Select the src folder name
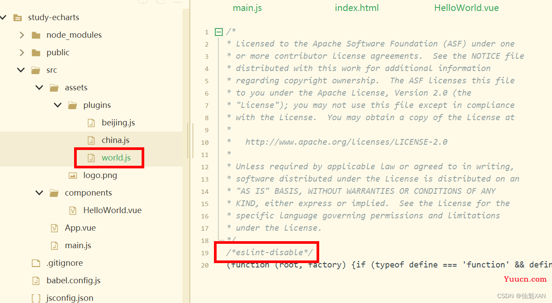 52,70
